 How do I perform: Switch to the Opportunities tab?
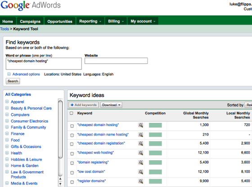point(60,22)
